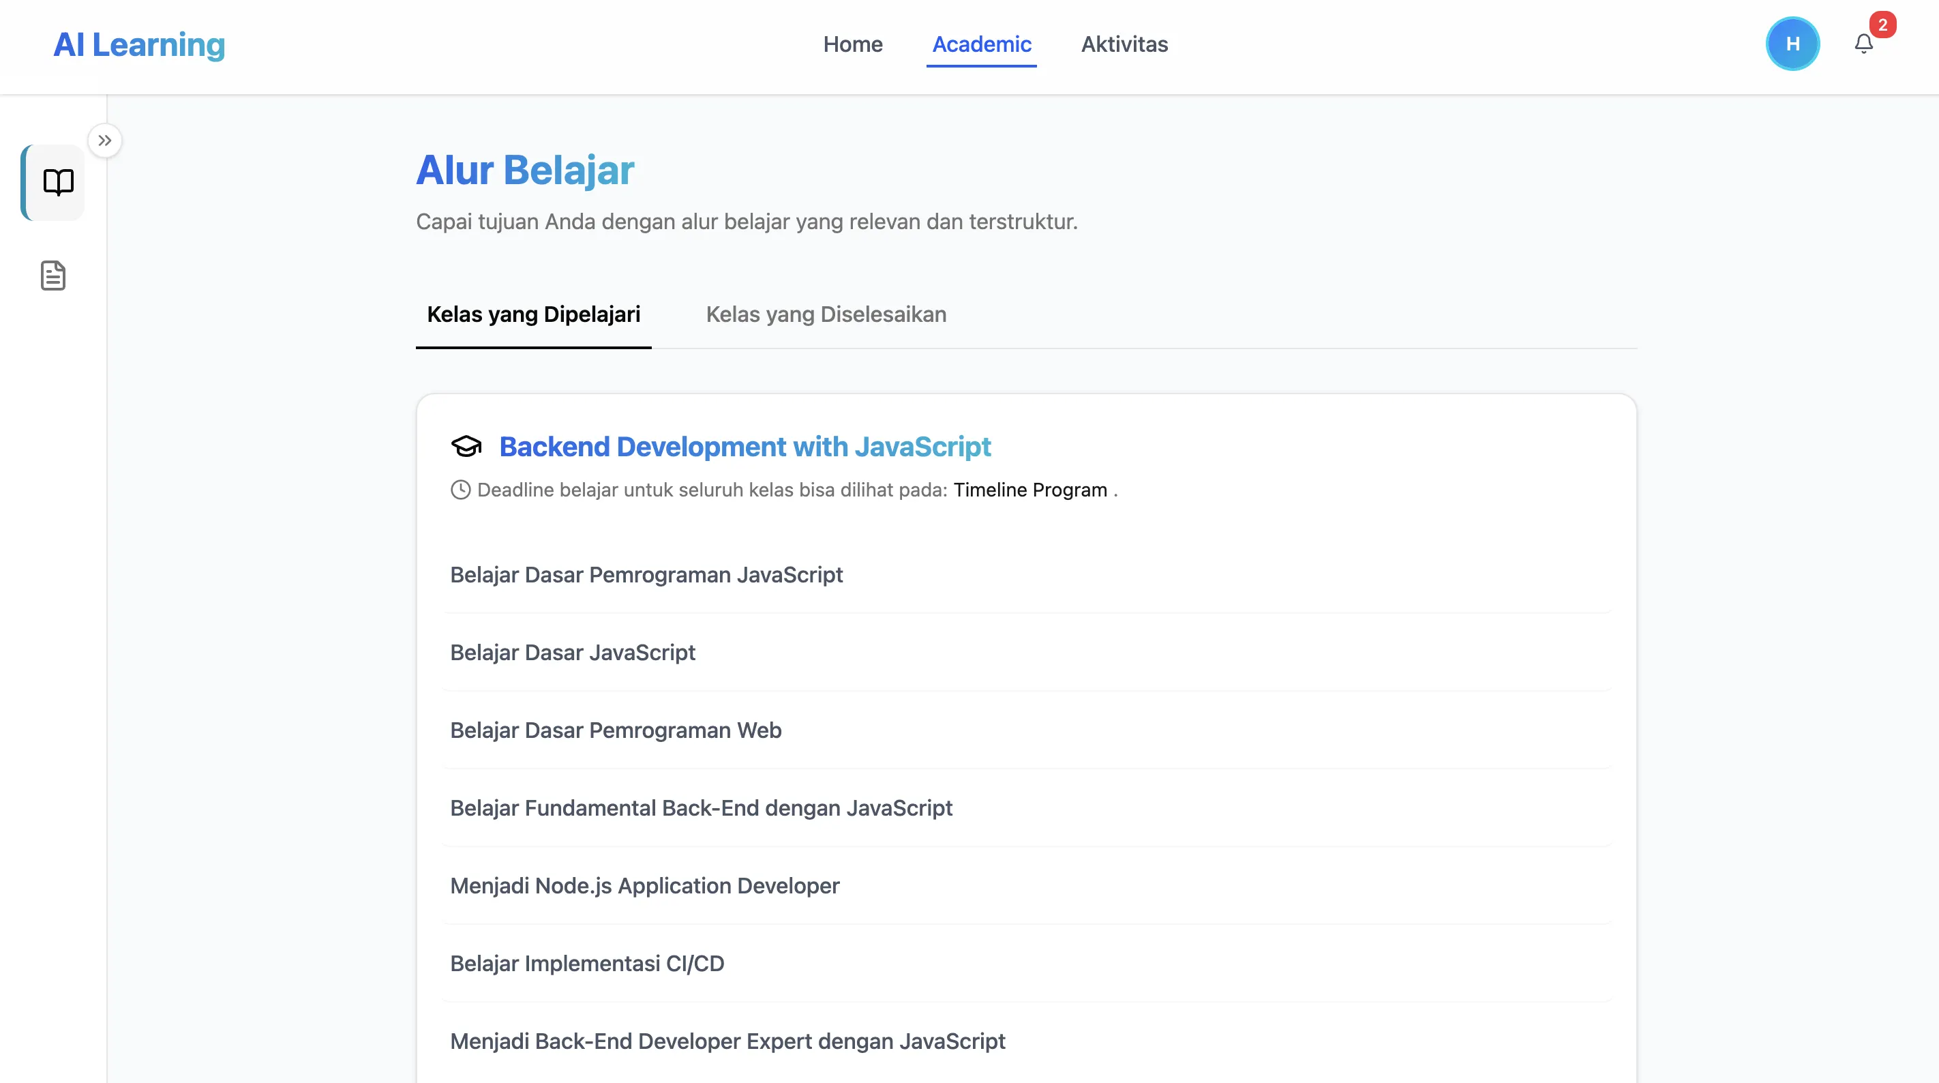Open the document icon in sidebar

[52, 276]
